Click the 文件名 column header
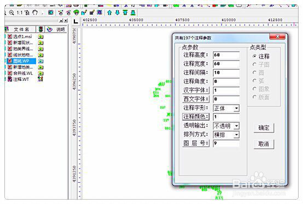Screen dimensions: 303x204 click(21, 29)
